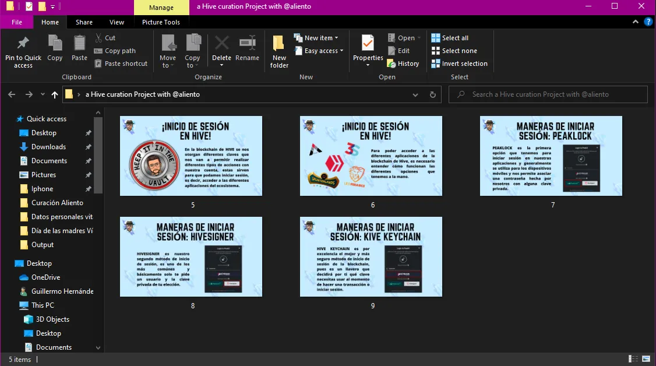Click the search box for this folder
The image size is (656, 366).
[x=548, y=94]
